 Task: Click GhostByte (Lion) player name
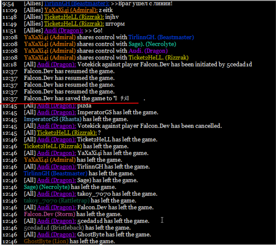tap(46, 241)
